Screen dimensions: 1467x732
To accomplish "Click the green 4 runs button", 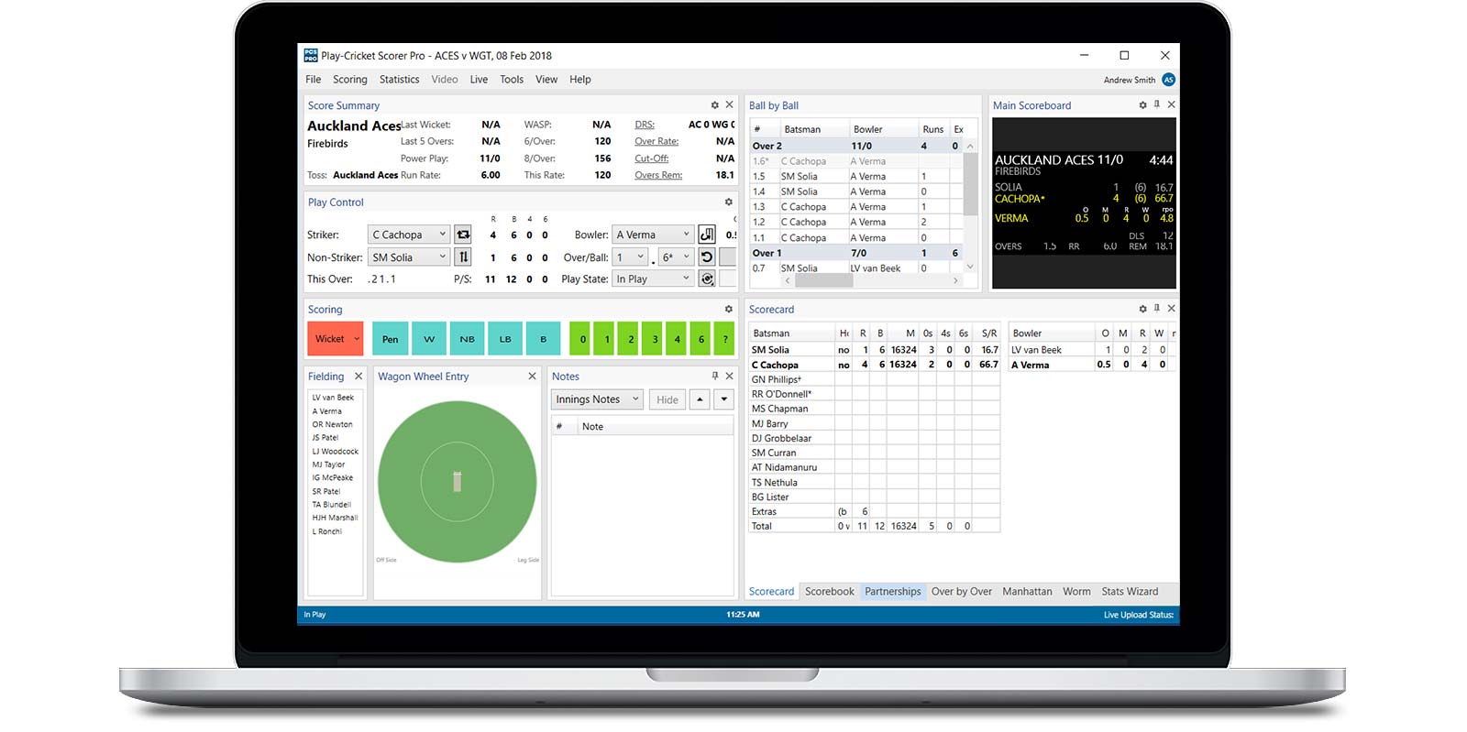I will coord(678,339).
